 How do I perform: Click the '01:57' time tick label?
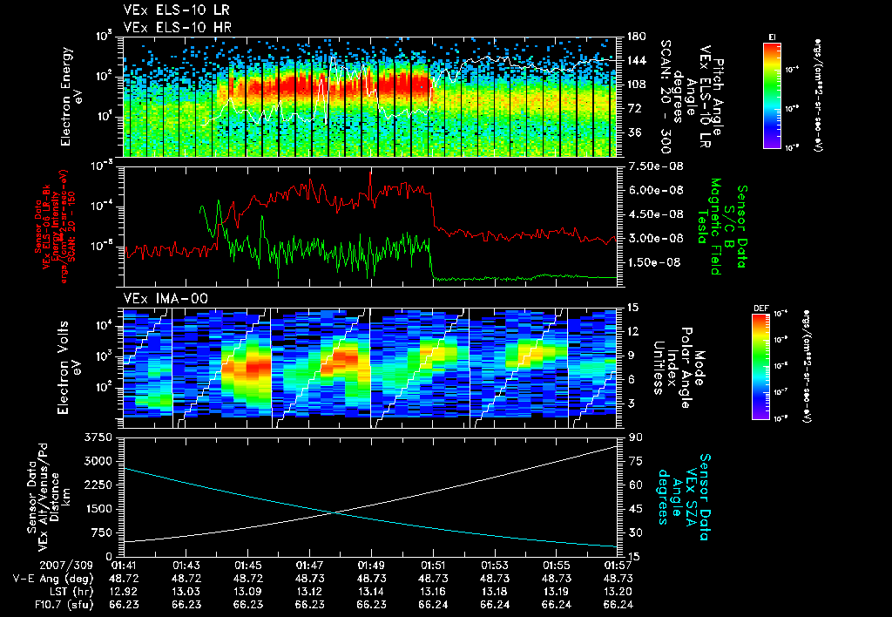click(x=618, y=566)
